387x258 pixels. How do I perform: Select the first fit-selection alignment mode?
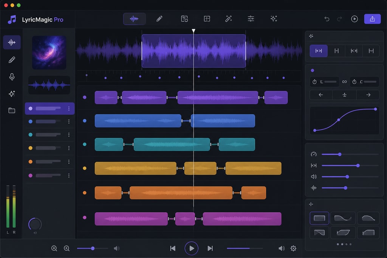(319, 51)
